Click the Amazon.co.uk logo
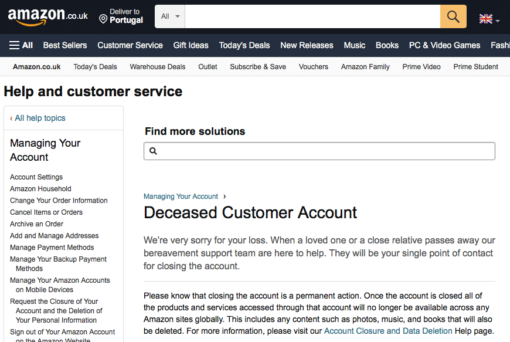The width and height of the screenshot is (510, 342). point(47,16)
